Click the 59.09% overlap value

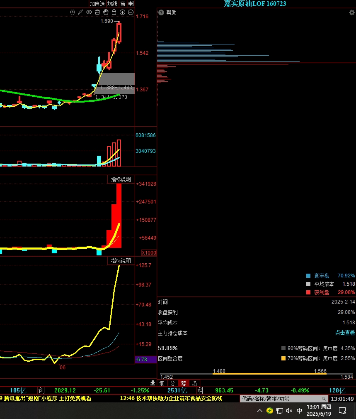click(168, 348)
